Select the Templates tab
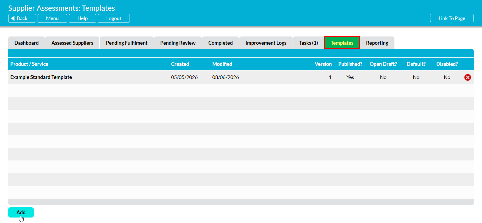 pyautogui.click(x=342, y=43)
